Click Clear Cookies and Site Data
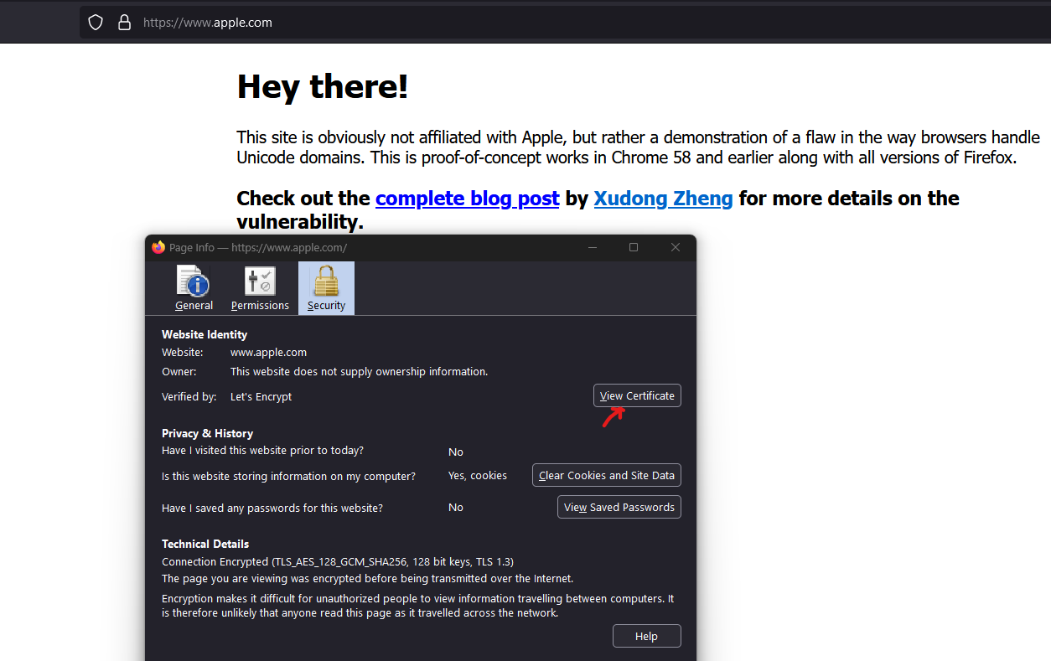 click(x=606, y=476)
